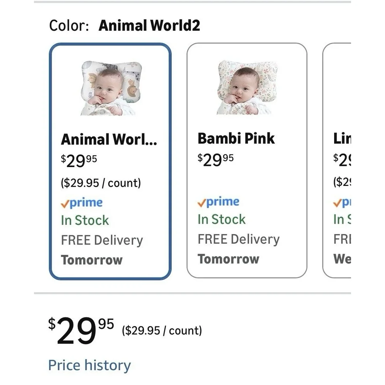
Task: Click the Bambi Pink pillow thumbnail image
Action: [x=248, y=87]
